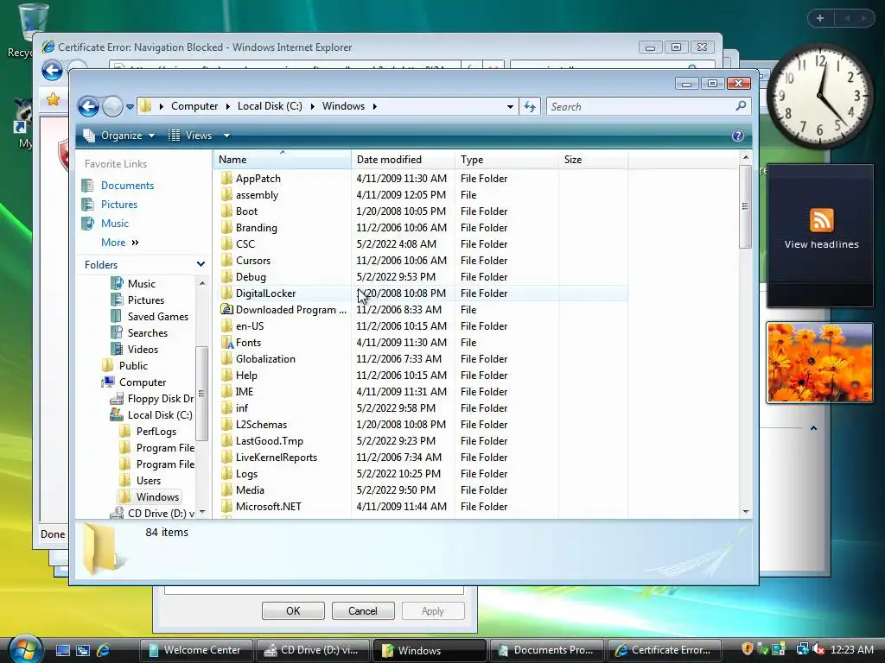Show More favorite links
The height and width of the screenshot is (663, 885).
pos(119,243)
